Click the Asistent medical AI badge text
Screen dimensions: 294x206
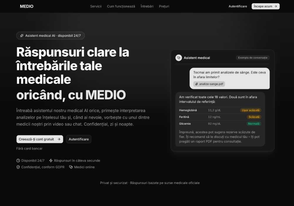(53, 36)
